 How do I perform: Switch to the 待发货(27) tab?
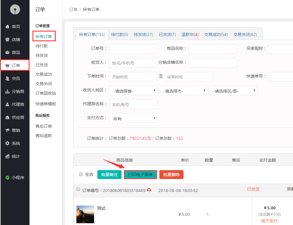point(143,35)
